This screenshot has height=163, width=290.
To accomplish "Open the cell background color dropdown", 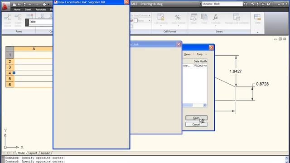I will [x=150, y=20].
